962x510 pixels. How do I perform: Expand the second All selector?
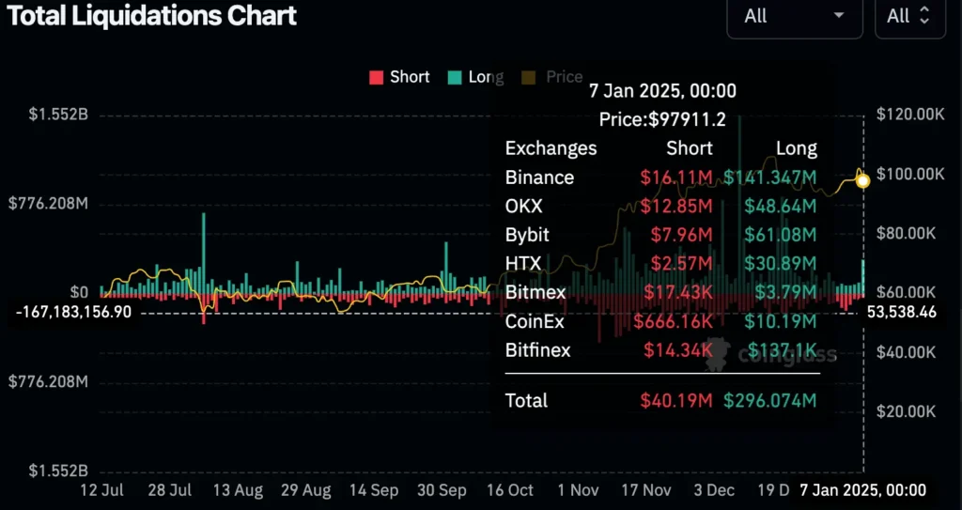(909, 17)
